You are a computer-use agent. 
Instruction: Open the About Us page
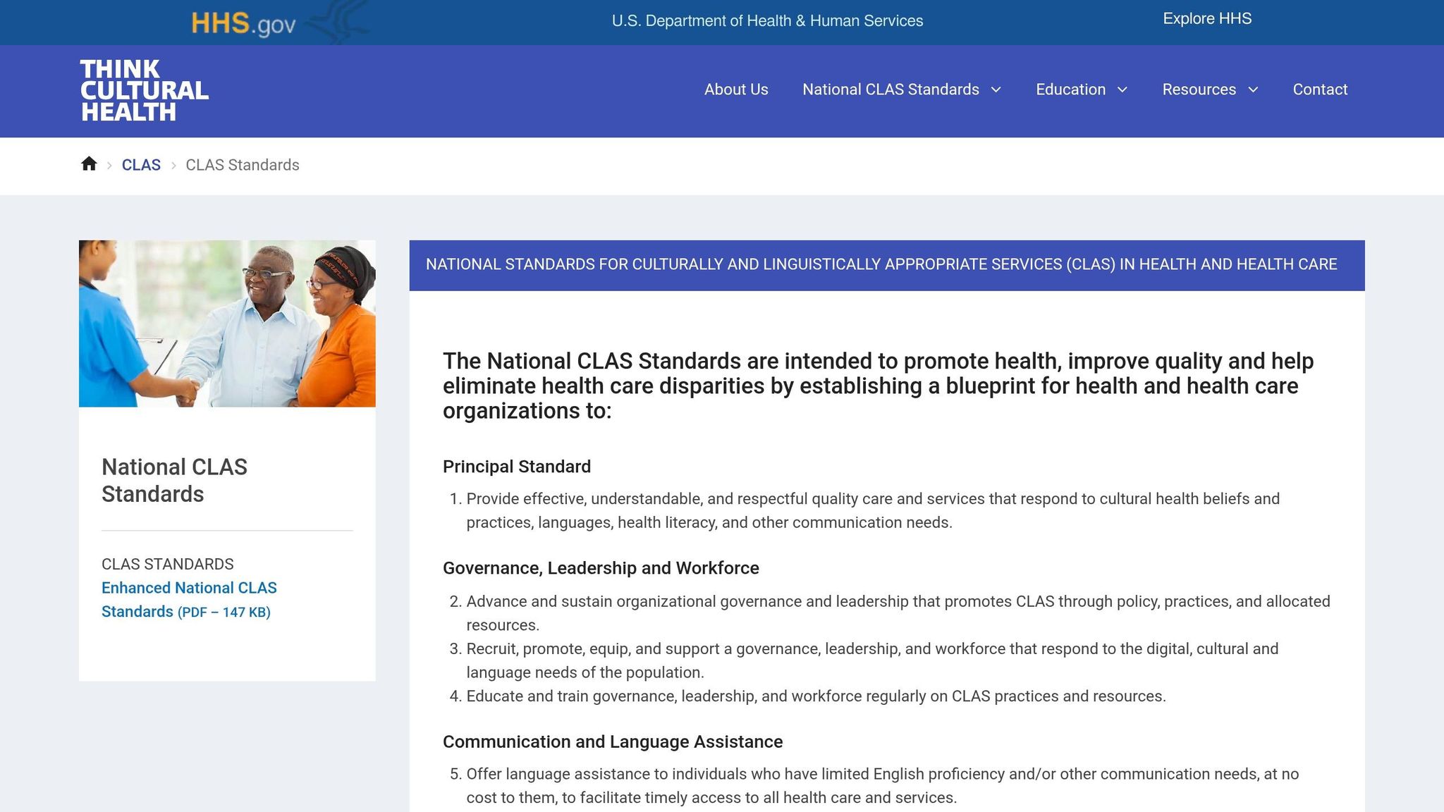(735, 90)
